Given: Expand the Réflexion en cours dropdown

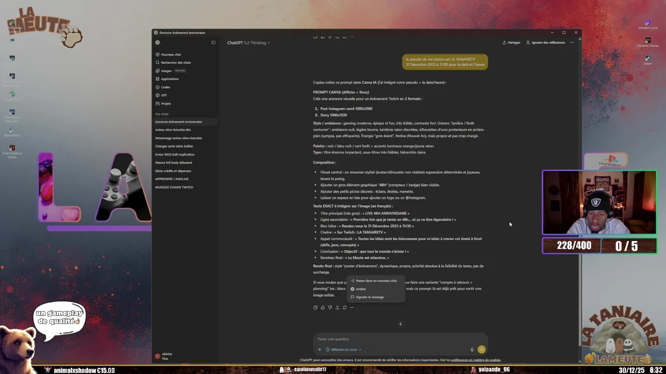Looking at the screenshot, I should 343,350.
